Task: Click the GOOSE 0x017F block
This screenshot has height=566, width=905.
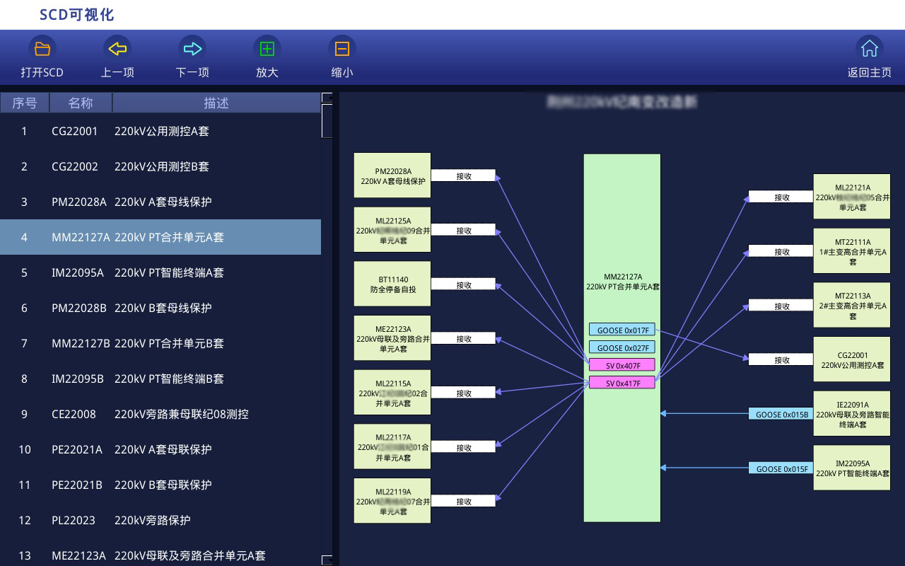Action: click(622, 330)
